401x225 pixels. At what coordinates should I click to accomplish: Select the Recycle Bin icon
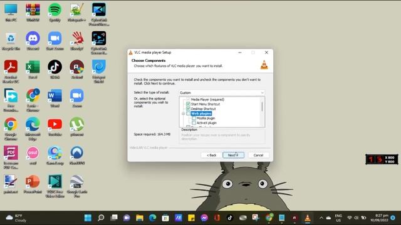[11, 41]
